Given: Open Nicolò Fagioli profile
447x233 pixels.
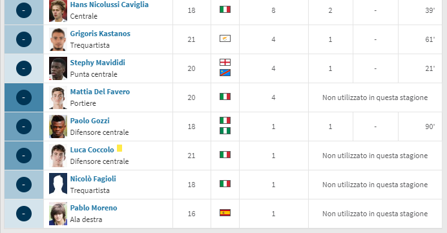Looking at the screenshot, I should pyautogui.click(x=93, y=179).
